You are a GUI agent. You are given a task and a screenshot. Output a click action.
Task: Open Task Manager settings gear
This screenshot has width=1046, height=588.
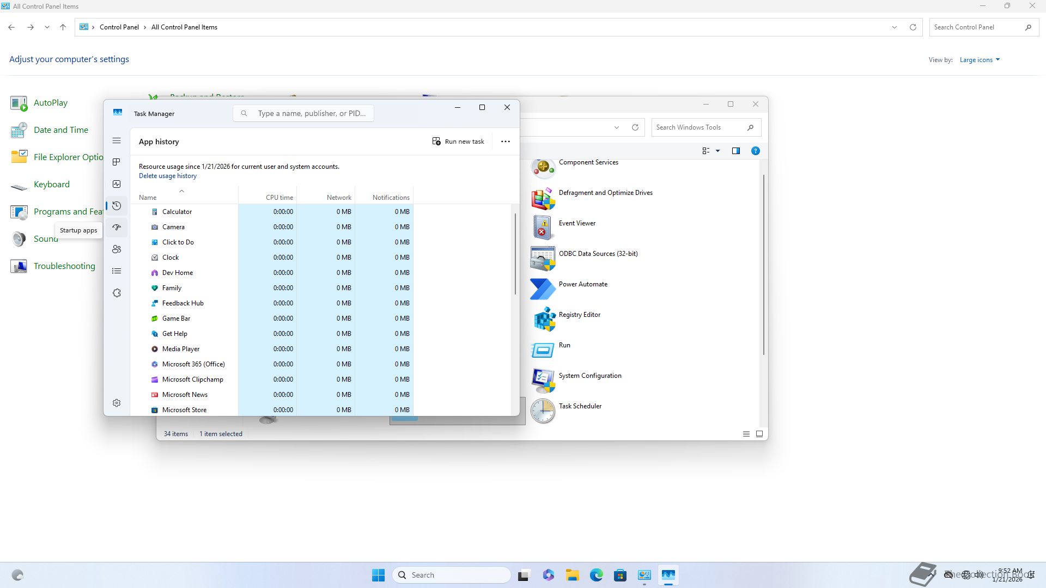[x=117, y=403]
